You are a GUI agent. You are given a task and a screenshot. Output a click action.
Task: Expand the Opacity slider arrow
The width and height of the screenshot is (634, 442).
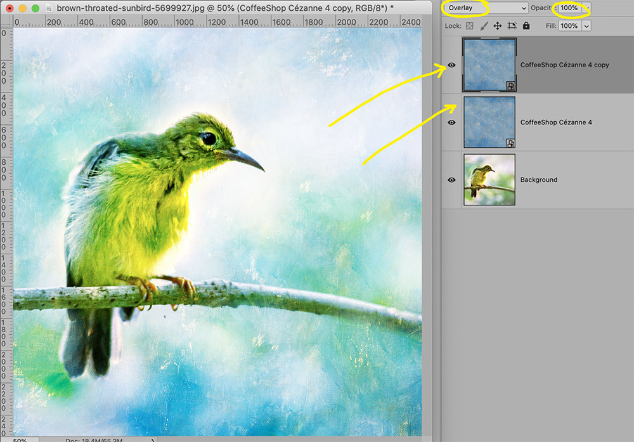tap(588, 8)
